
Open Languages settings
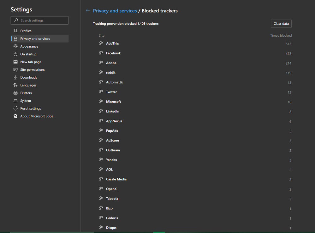pos(39,85)
